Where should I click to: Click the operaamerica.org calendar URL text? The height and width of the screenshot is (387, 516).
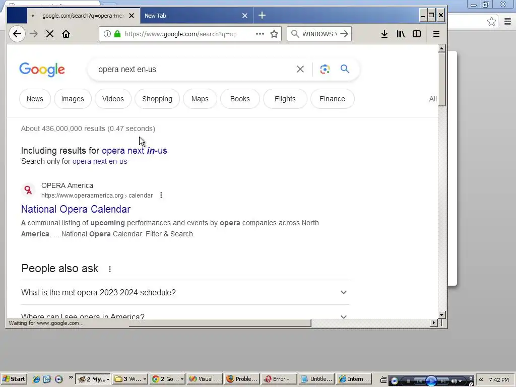click(97, 196)
